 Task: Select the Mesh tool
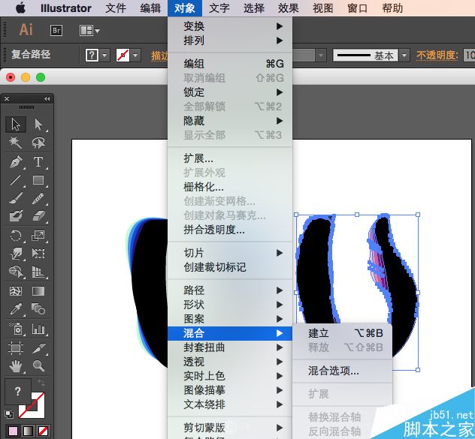coord(16,291)
